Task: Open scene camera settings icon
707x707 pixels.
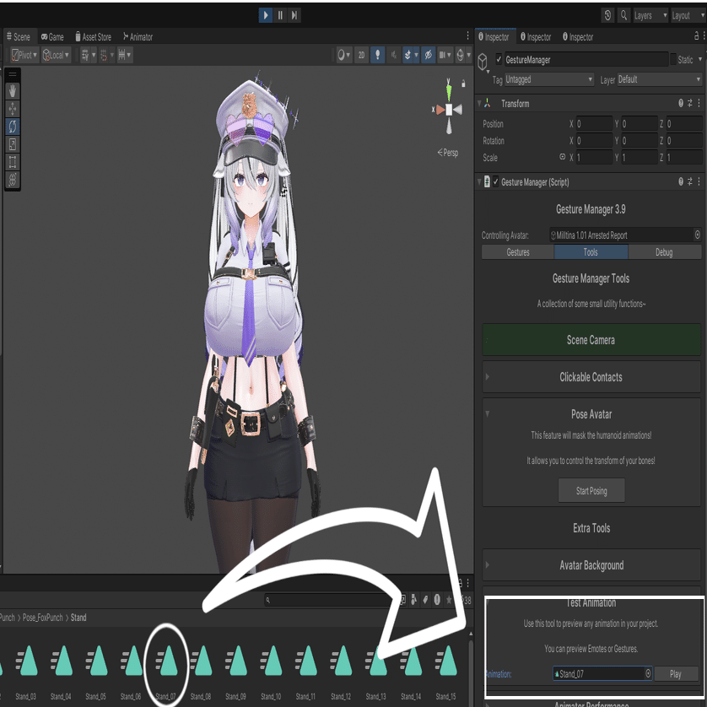Action: pyautogui.click(x=445, y=55)
